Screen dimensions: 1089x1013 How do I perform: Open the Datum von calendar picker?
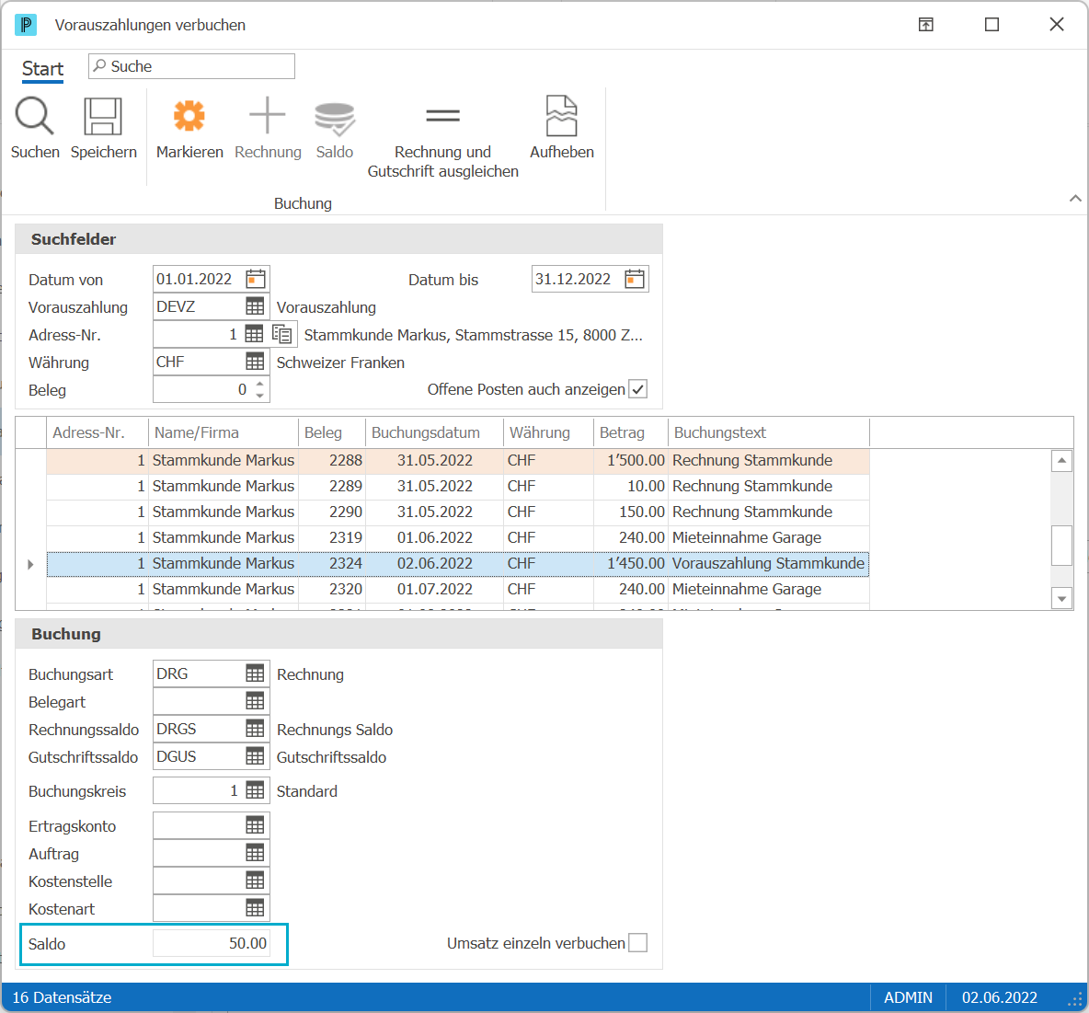(256, 280)
